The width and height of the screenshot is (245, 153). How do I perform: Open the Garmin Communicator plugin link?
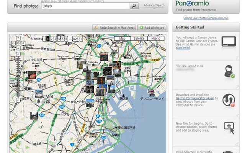(195, 98)
